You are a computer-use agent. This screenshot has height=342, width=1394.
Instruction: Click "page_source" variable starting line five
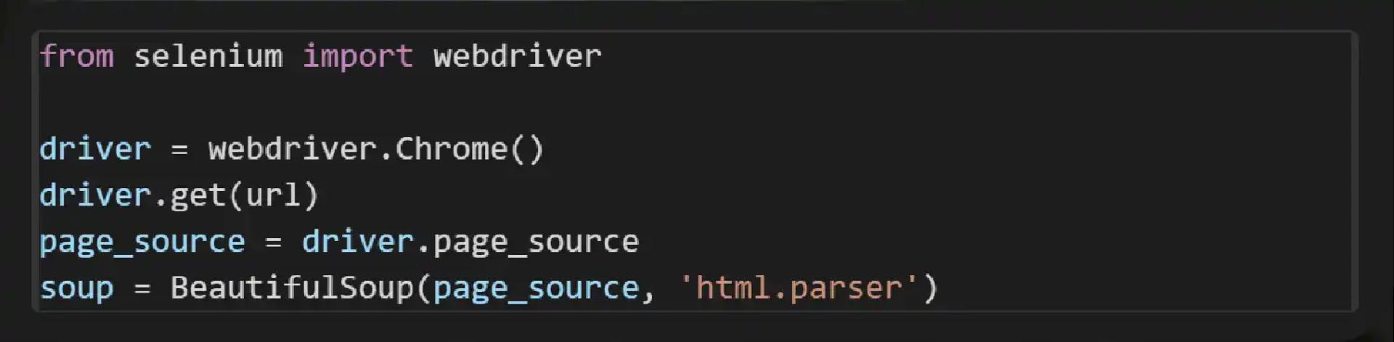click(x=142, y=242)
